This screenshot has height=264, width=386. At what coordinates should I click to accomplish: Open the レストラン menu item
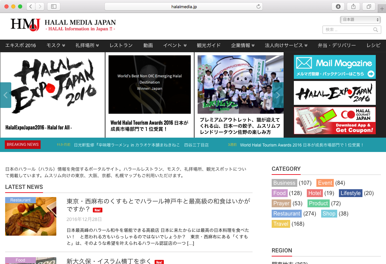[x=121, y=45]
